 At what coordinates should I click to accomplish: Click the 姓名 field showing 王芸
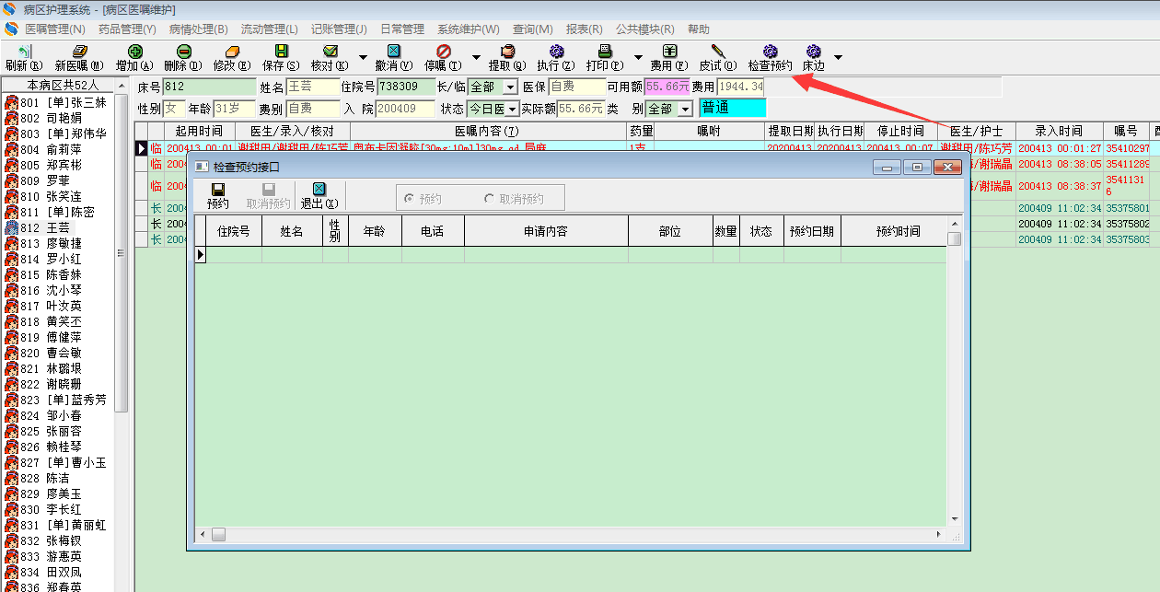312,87
